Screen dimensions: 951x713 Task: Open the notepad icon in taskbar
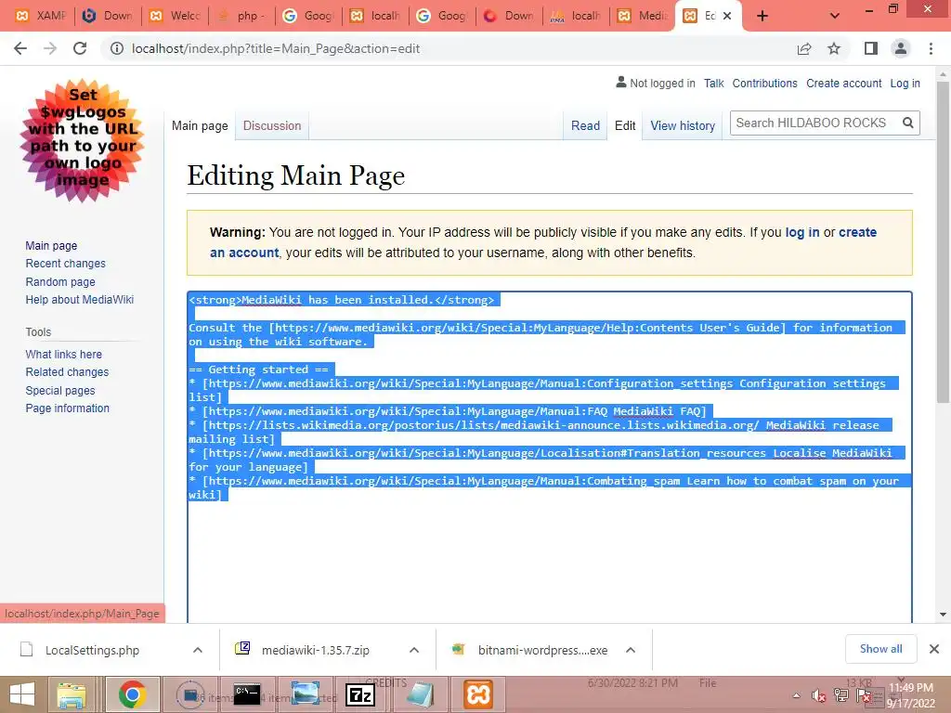click(x=420, y=694)
